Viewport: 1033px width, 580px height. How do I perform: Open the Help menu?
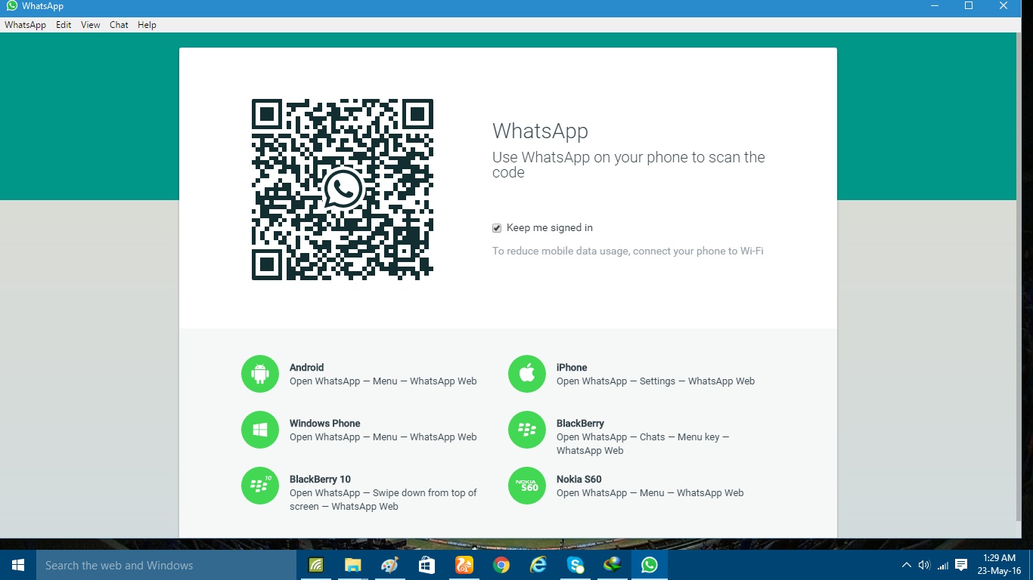point(147,25)
